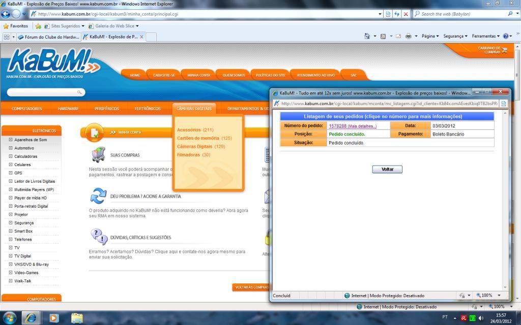Click the RSS feeds icon in command bar
Viewport: 521px width, 325px height.
pos(383,36)
